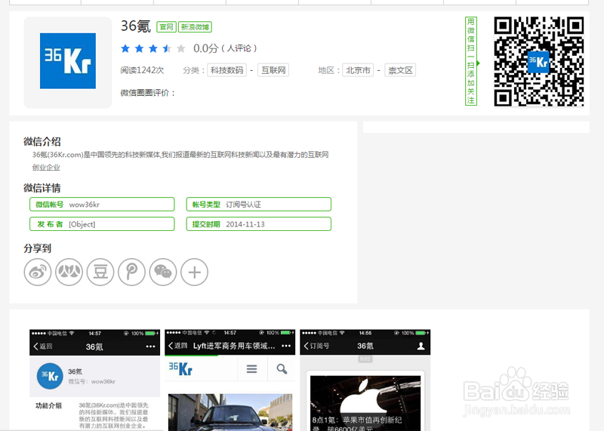Click 订阅号 back in third screenshot

coord(317,346)
